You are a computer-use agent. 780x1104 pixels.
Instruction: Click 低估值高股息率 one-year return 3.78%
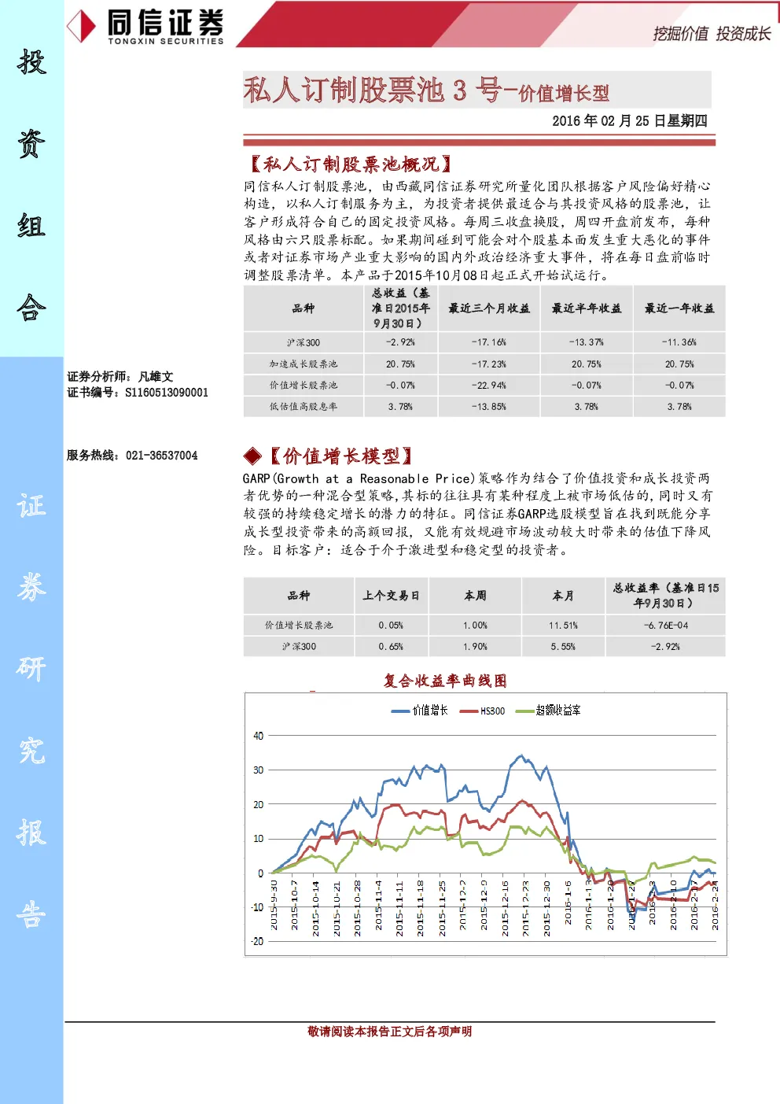pyautogui.click(x=679, y=406)
